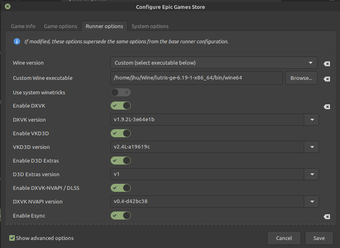Switch to the Game info tab
This screenshot has width=340, height=248.
coord(23,26)
